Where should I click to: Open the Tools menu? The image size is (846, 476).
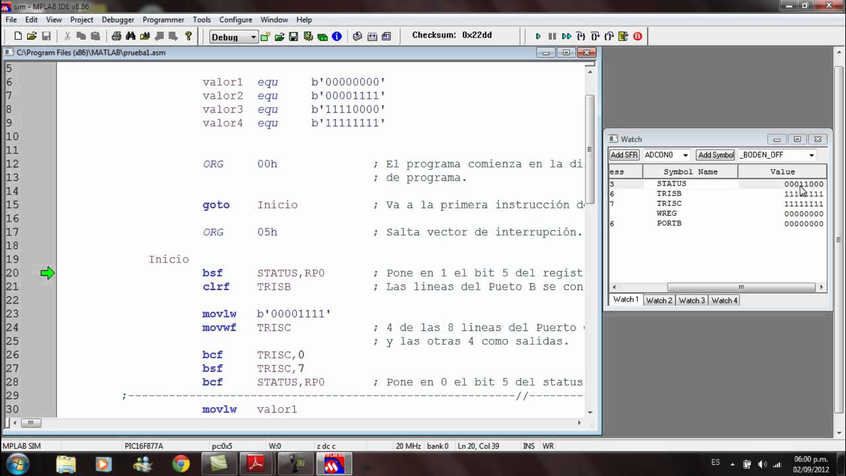[x=202, y=20]
